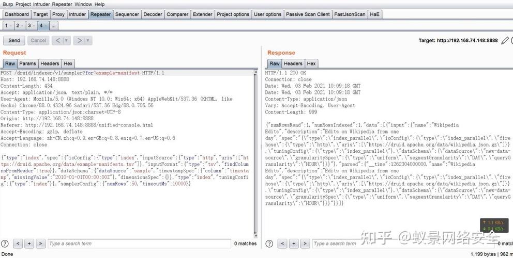Image resolution: width=513 pixels, height=258 pixels.
Task: Add a new Repeater tab via ellipsis
Action: tap(53, 25)
